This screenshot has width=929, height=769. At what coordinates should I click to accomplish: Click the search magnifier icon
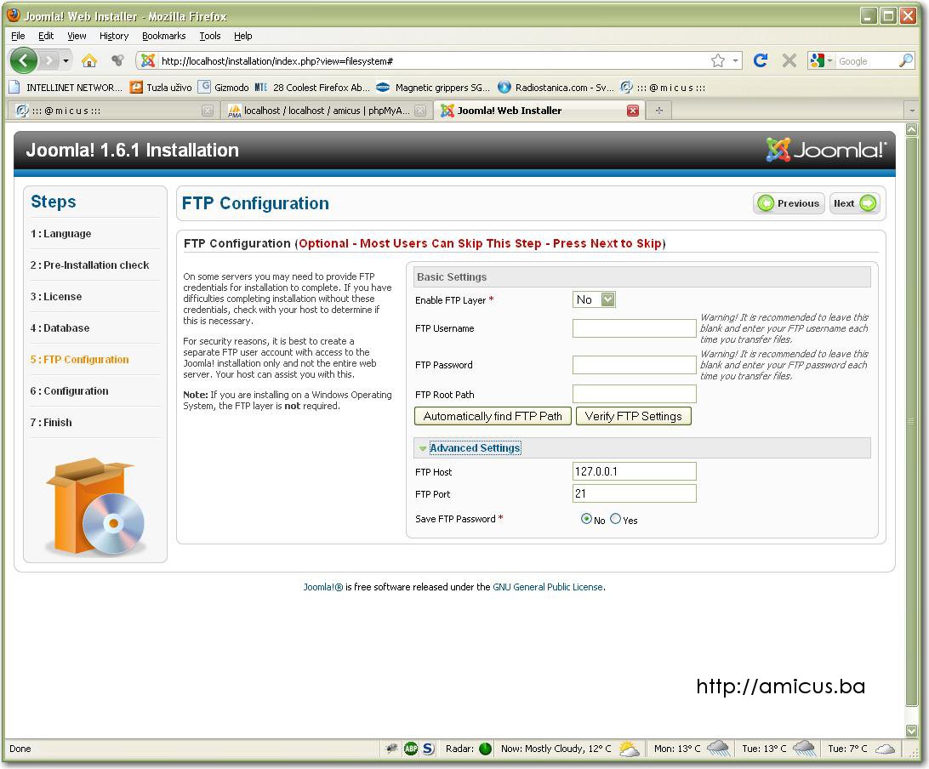[906, 60]
